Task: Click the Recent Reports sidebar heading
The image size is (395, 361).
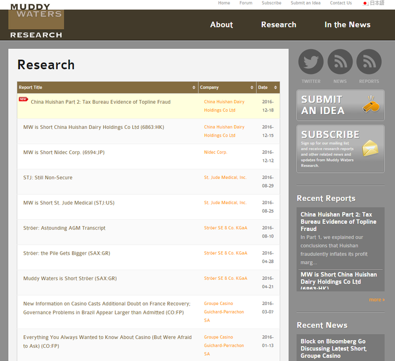Action: (326, 198)
